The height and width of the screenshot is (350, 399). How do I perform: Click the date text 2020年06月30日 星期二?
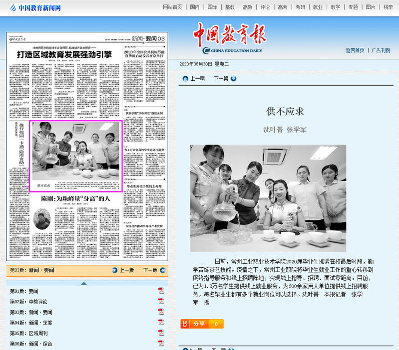(x=204, y=64)
